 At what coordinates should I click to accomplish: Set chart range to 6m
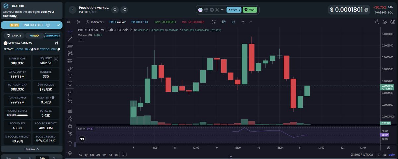(x=92, y=155)
